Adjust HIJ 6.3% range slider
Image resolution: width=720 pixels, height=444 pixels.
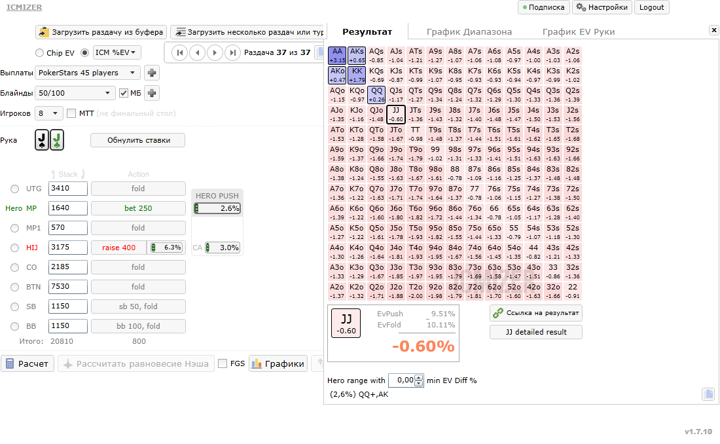click(166, 248)
